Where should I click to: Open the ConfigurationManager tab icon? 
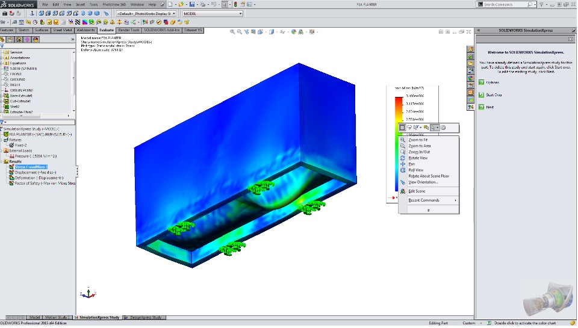[x=19, y=40]
